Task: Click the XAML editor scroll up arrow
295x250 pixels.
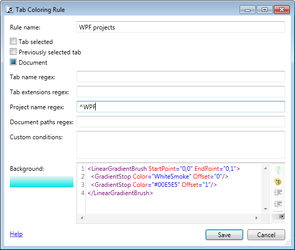Action: [x=265, y=168]
